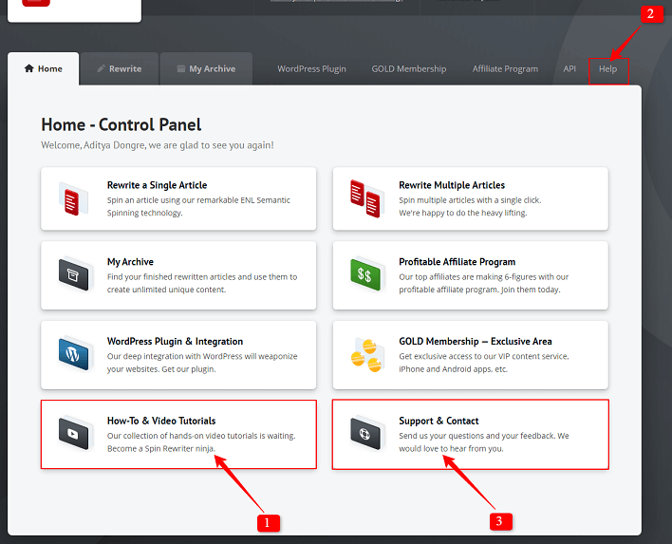Image resolution: width=672 pixels, height=544 pixels.
Task: Click the dark archive box icon
Action: click(x=74, y=274)
